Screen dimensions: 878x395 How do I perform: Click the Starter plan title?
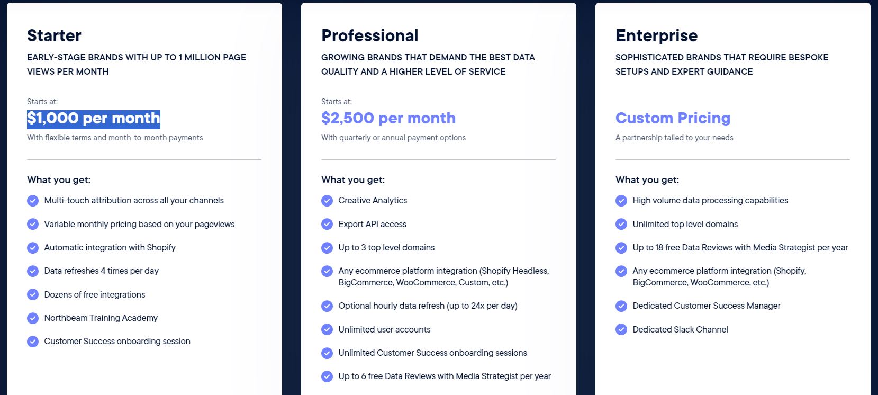(x=54, y=35)
